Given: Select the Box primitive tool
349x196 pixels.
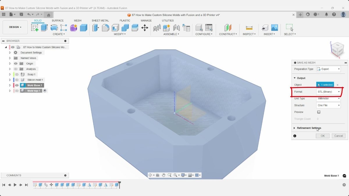Looking at the screenshot, I should click(83, 28).
